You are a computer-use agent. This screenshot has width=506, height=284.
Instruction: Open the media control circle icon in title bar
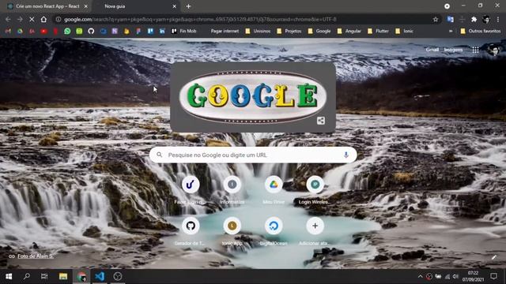coord(447,6)
